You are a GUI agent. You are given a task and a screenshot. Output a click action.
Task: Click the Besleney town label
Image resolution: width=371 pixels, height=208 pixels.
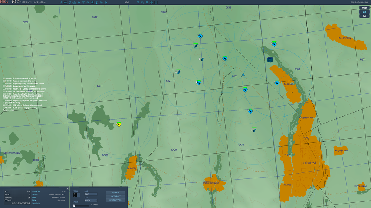pos(132,168)
